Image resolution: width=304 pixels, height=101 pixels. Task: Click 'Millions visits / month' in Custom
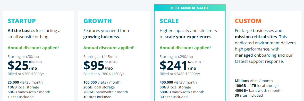254,81
